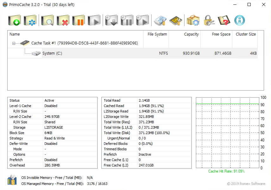The width and height of the screenshot is (271, 190).
Task: Click the Overhead value 280.59MB
Action: 52,165
